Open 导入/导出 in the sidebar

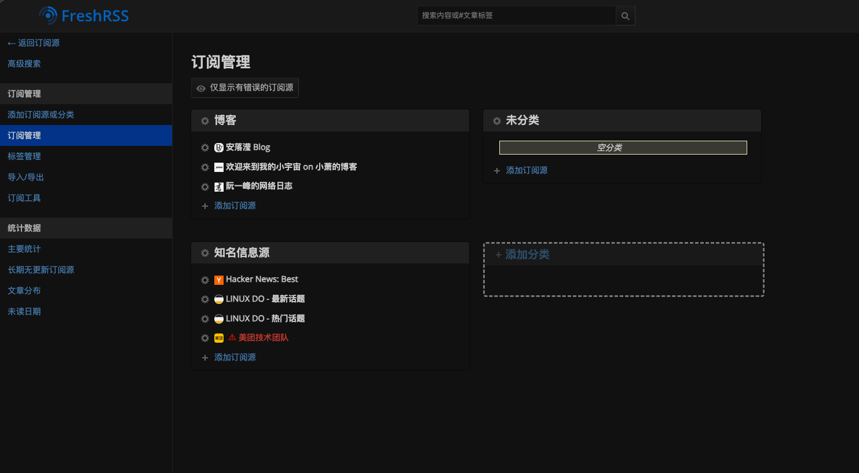pyautogui.click(x=26, y=177)
